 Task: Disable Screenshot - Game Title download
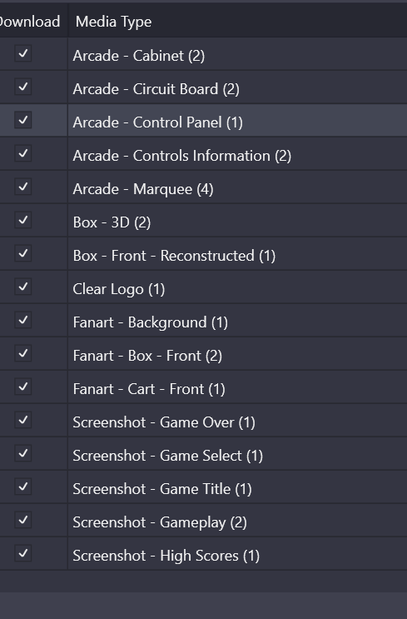pos(23,487)
